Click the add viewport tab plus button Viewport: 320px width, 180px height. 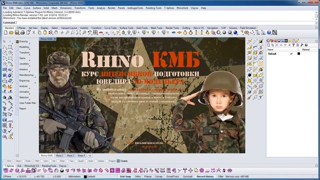(90, 155)
